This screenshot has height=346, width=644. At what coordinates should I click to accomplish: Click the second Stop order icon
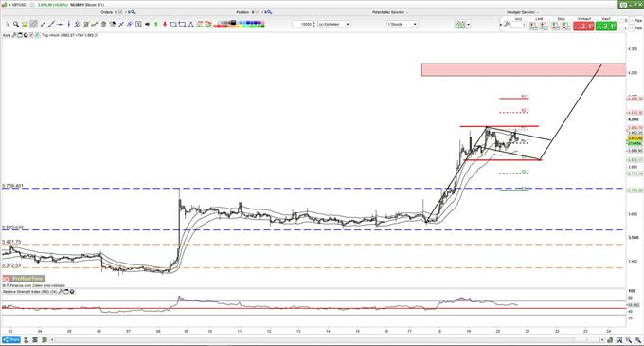pyautogui.click(x=566, y=26)
